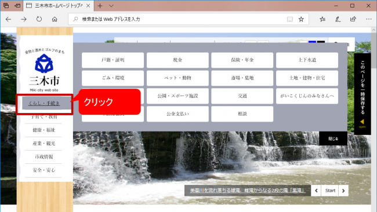Close the 三木市ホームページ tab
The width and height of the screenshot is (377, 212).
coord(88,6)
